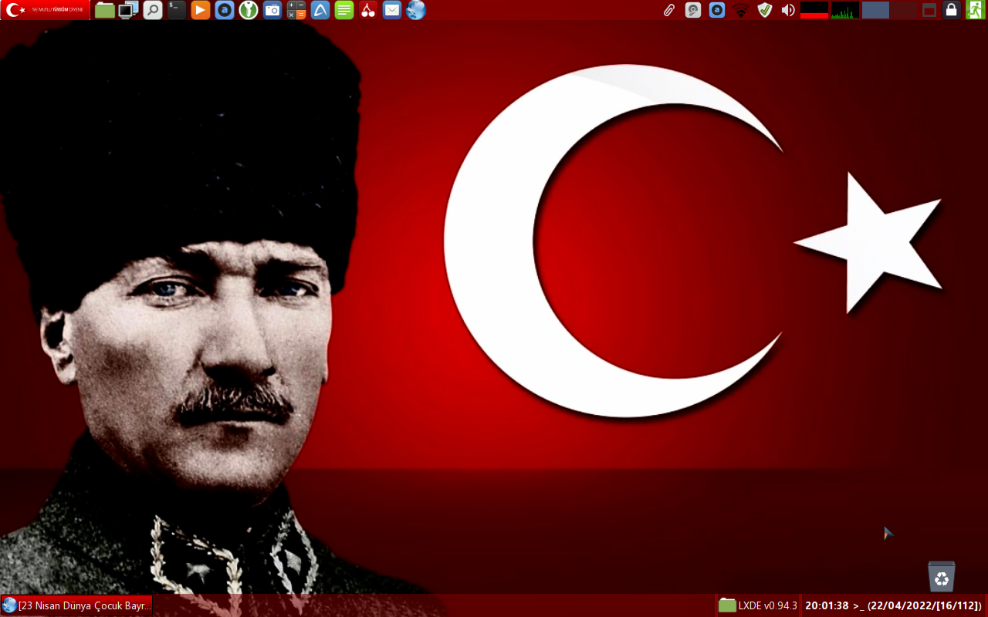Viewport: 988px width, 617px height.
Task: Launch the terminal emulator icon
Action: (x=177, y=10)
